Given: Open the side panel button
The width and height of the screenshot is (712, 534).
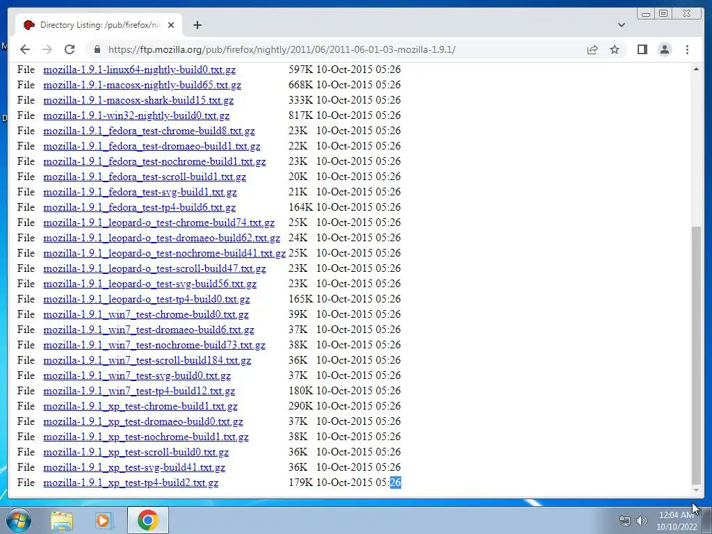Looking at the screenshot, I should (642, 49).
